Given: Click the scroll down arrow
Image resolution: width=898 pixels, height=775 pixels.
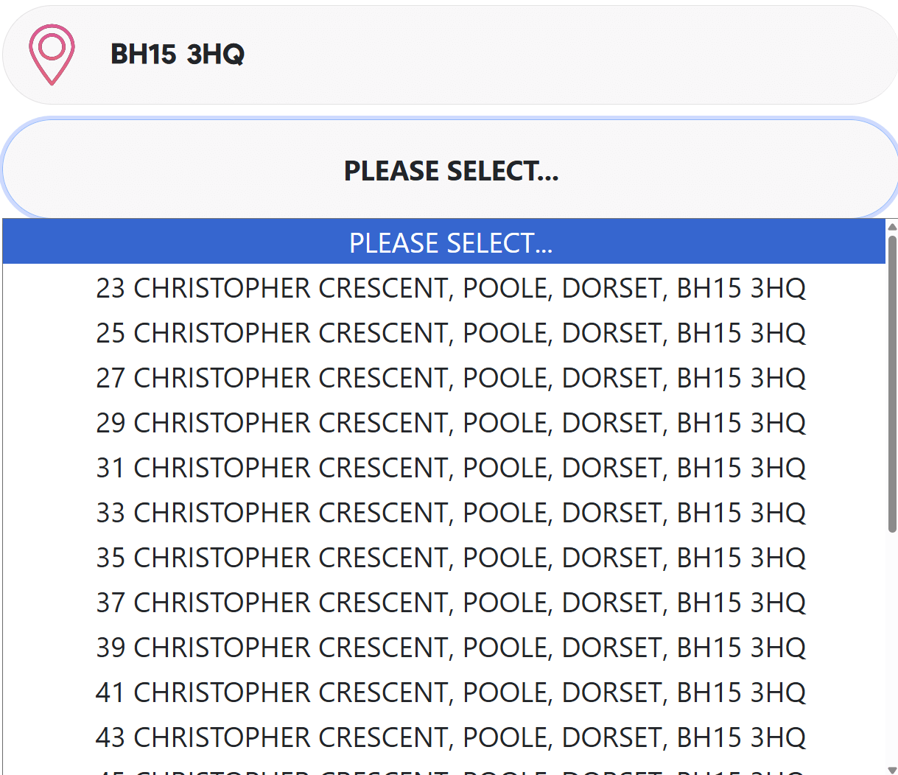Looking at the screenshot, I should coord(891,768).
